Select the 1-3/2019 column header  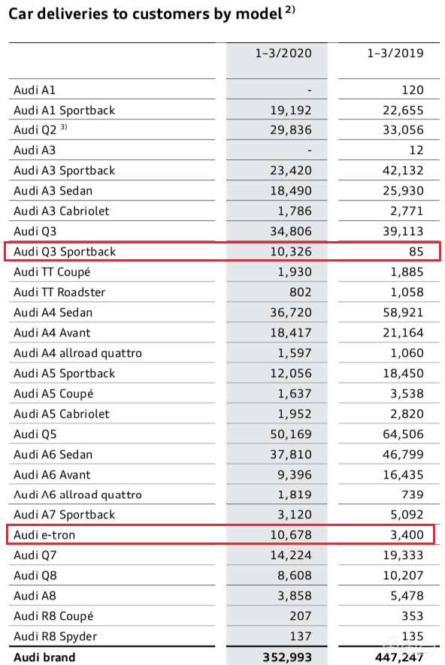[x=395, y=53]
